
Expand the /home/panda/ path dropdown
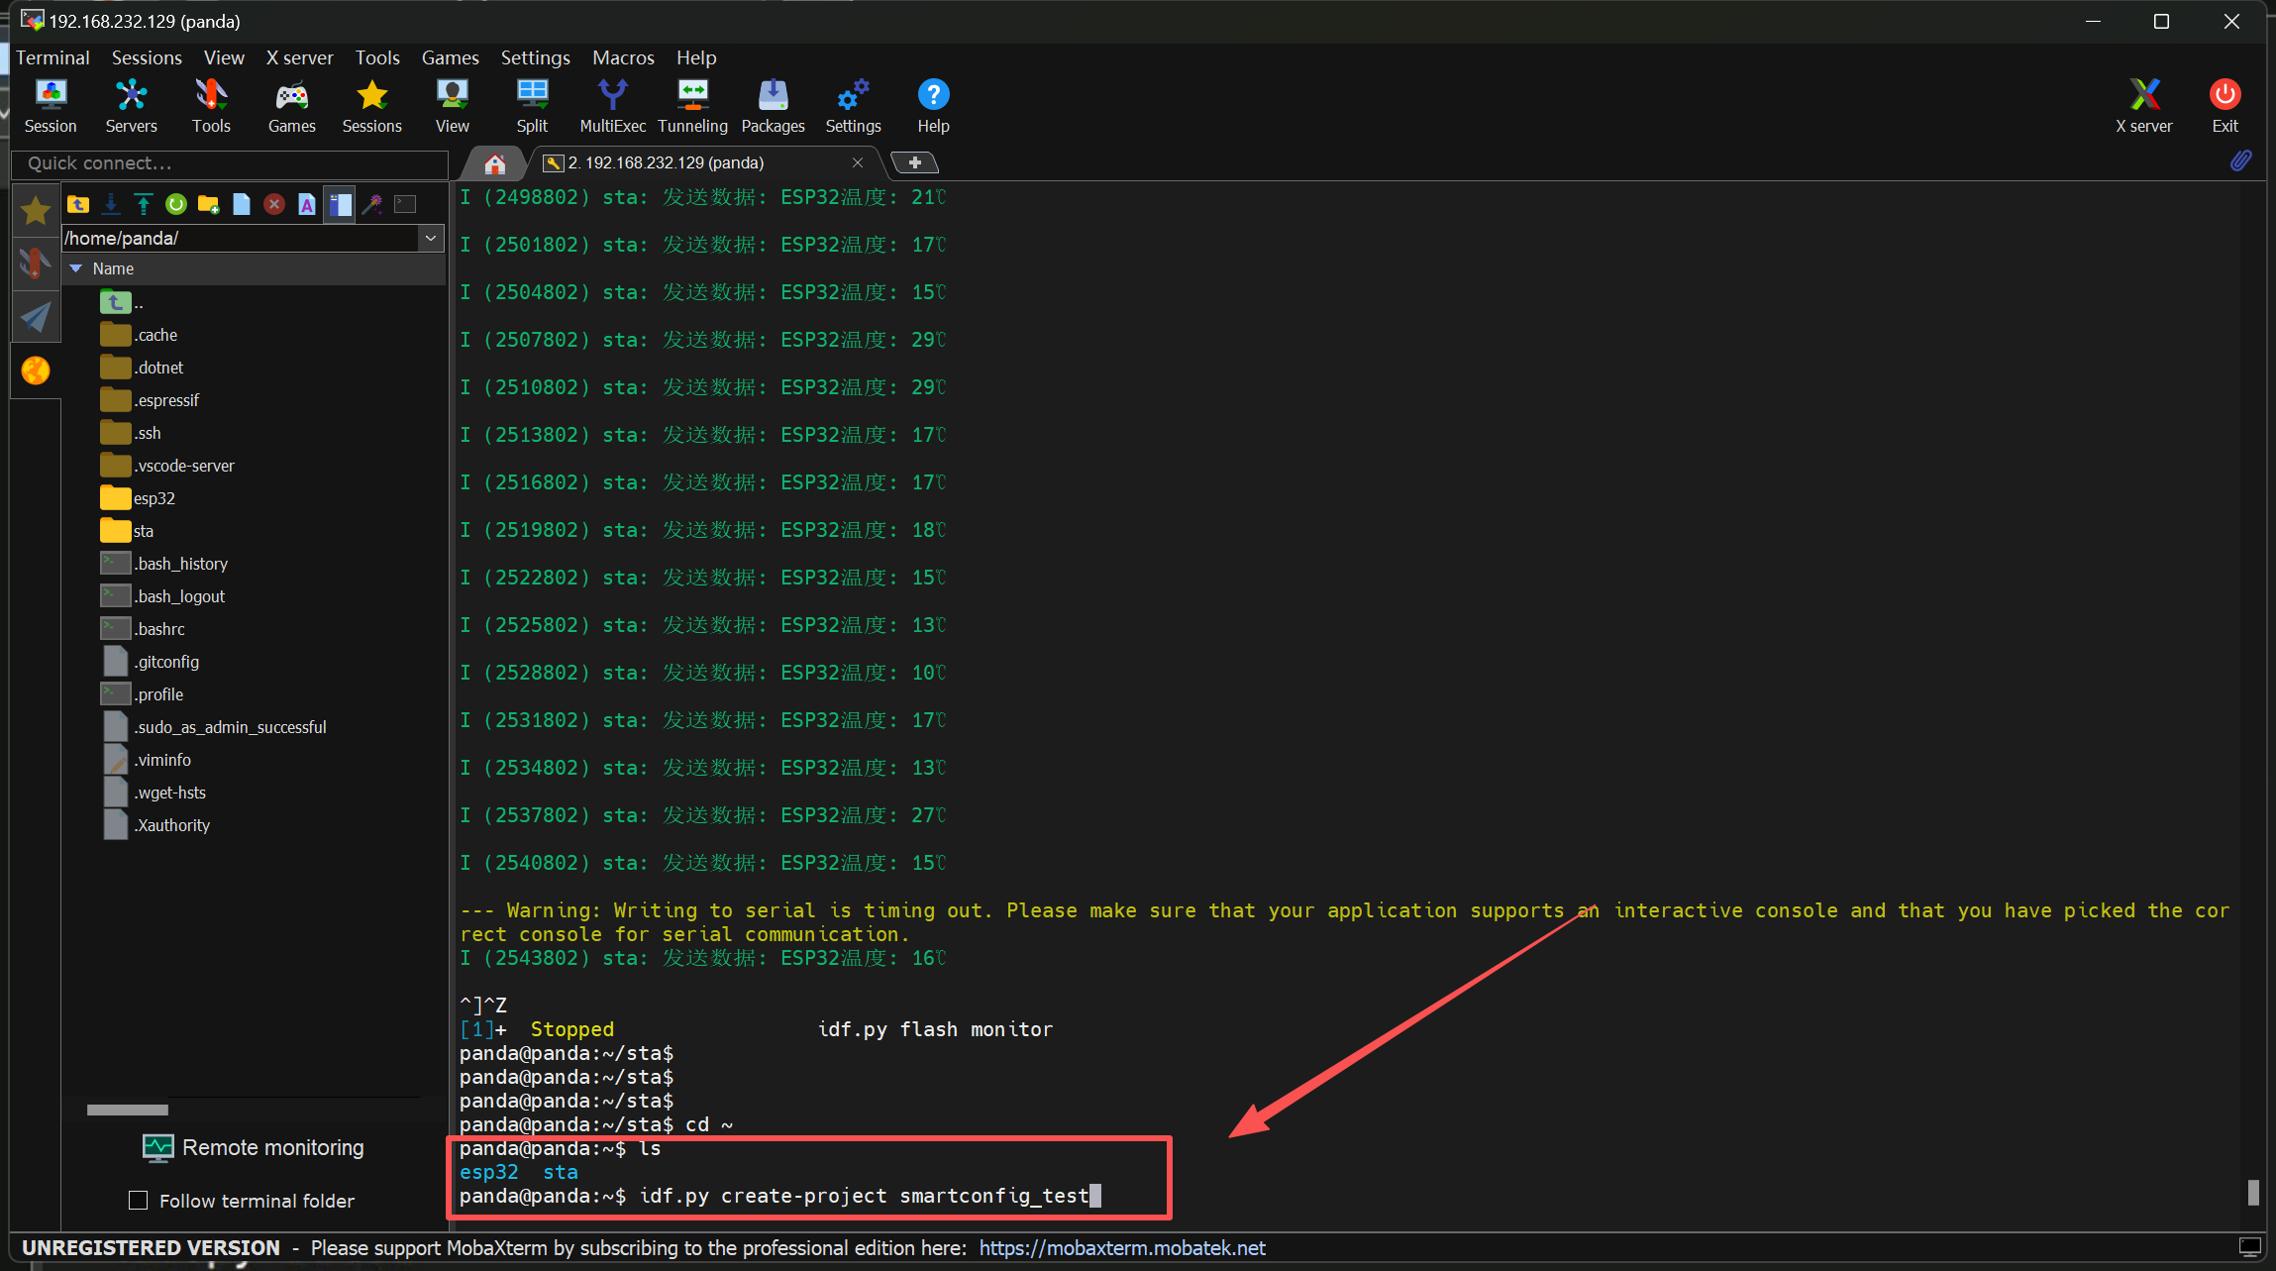click(431, 238)
